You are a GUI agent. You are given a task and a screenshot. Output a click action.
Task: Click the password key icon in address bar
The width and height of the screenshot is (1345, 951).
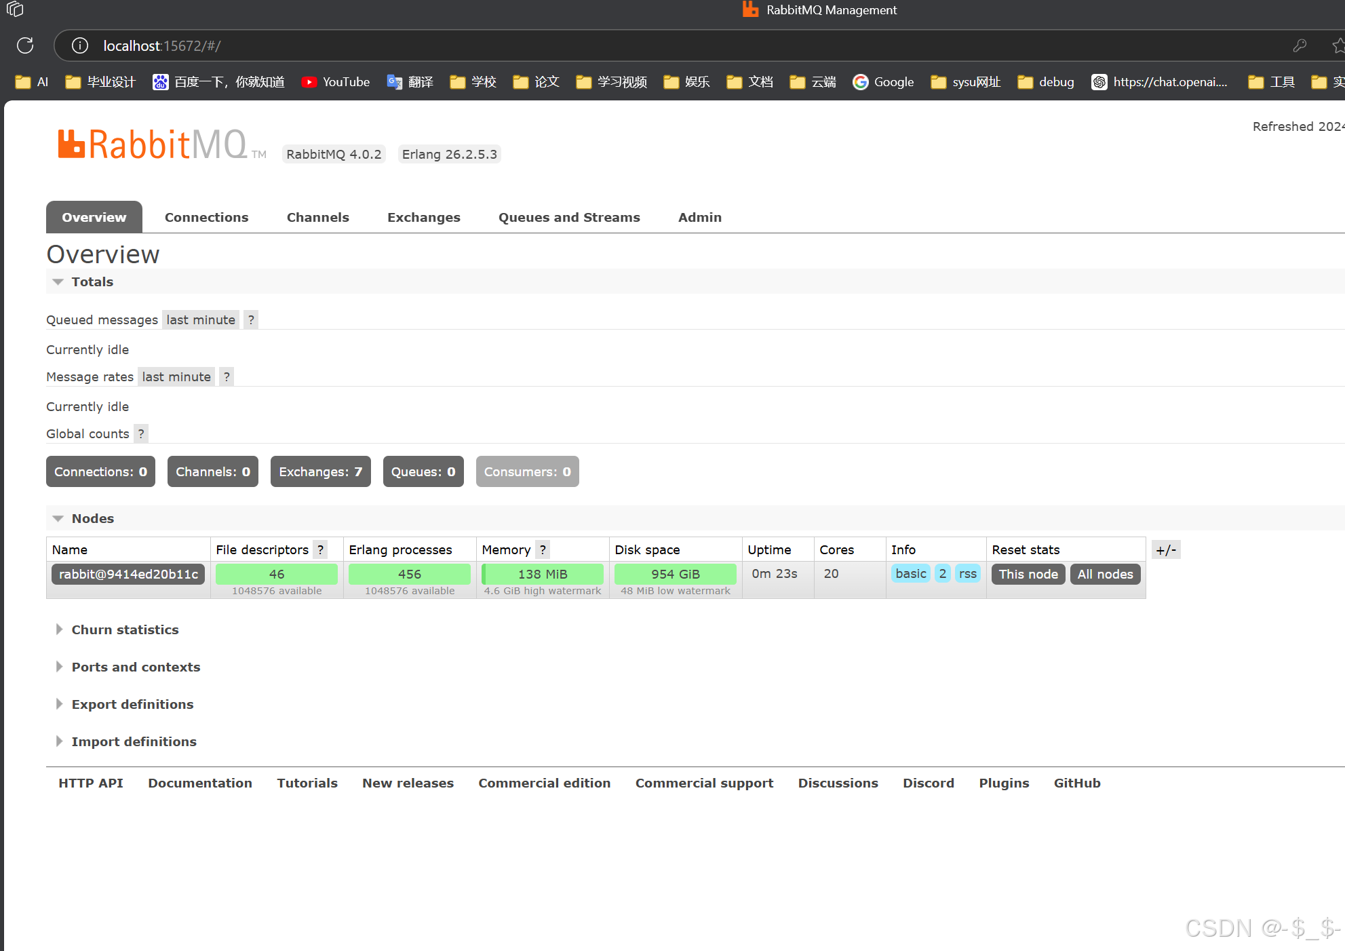(x=1300, y=45)
